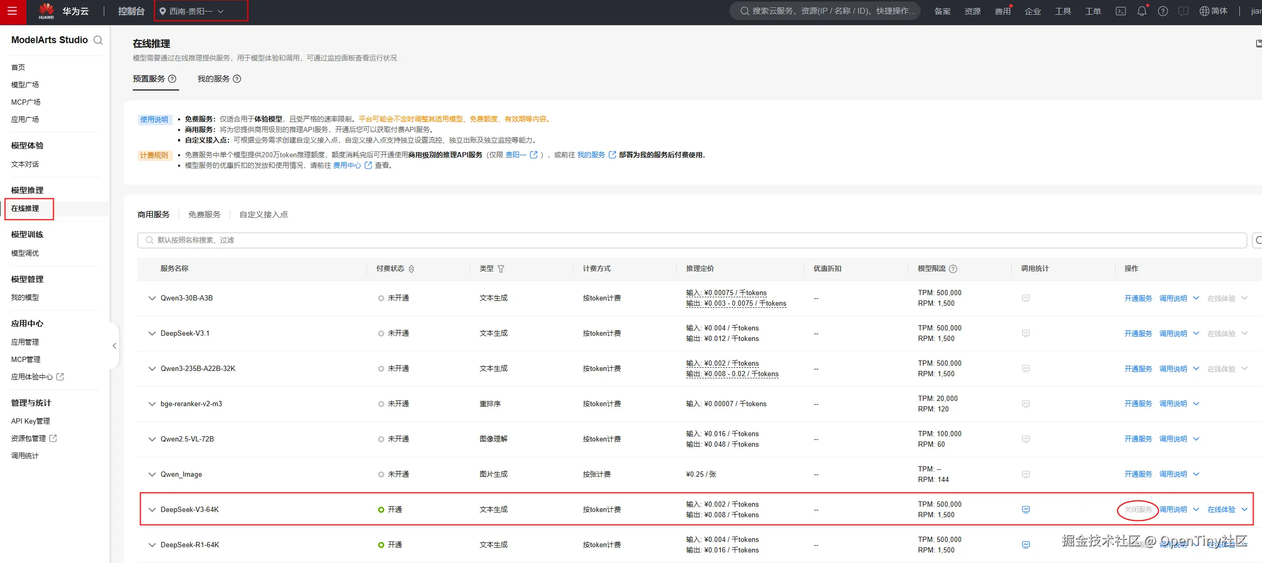Click the 控制台 console link
Screen dimensions: 1262x563
tap(131, 11)
